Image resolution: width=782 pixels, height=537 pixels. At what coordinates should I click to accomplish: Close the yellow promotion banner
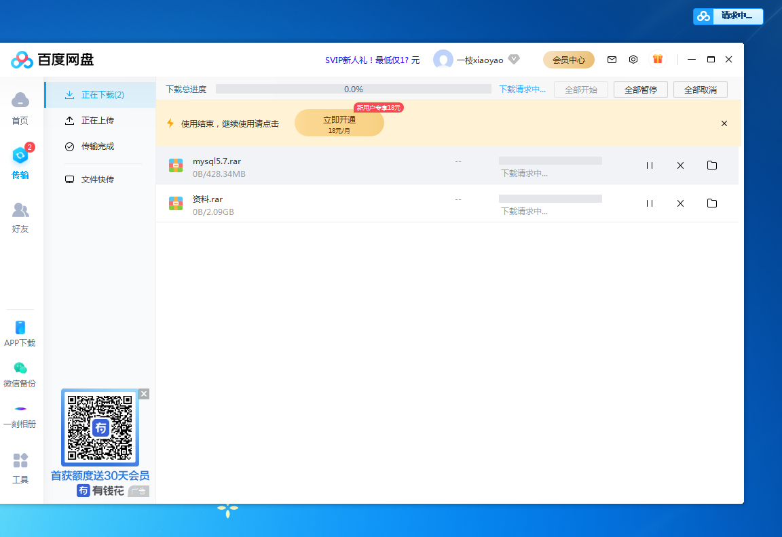click(x=724, y=123)
